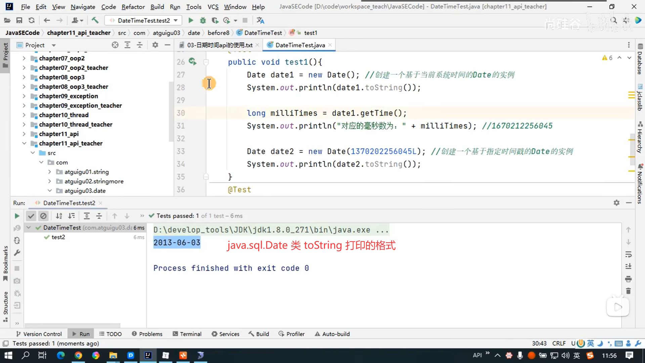Click the Print icon in console sidebar
Screen dimensions: 645x363
coord(628,279)
